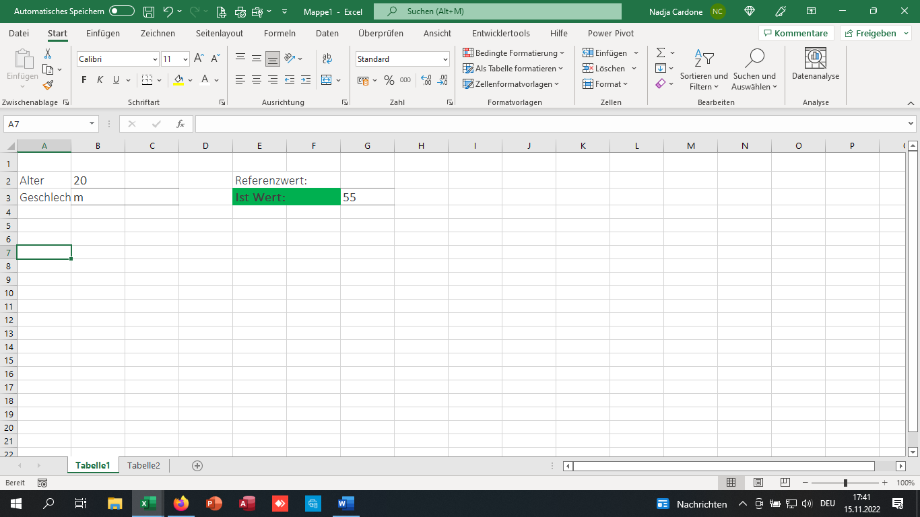
Task: Switch to the Formeln ribbon tab
Action: coord(280,33)
